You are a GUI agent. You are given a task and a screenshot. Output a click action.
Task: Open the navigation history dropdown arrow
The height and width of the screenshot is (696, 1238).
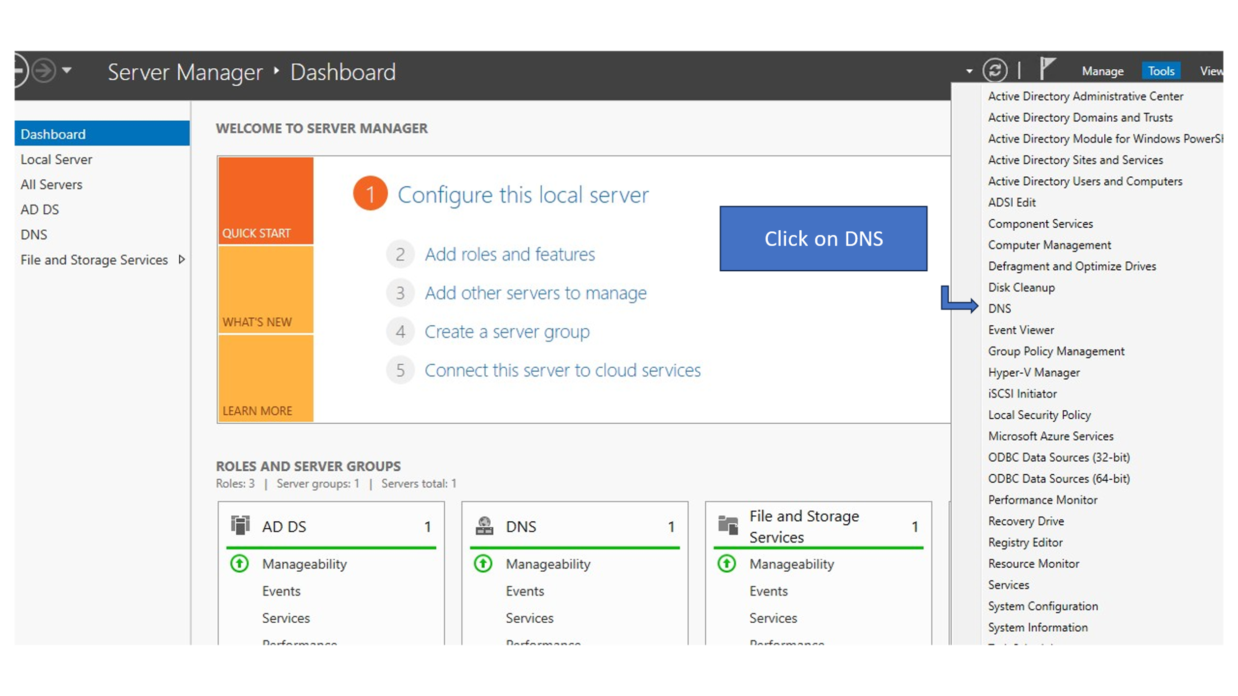(67, 70)
